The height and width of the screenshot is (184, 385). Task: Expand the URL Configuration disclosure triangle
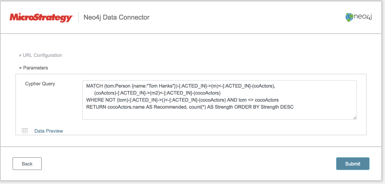point(20,55)
